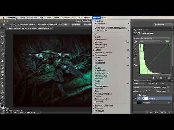Expand the layer group in Layers panel
Image resolution: width=174 pixels, height=130 pixels.
[x=138, y=95]
